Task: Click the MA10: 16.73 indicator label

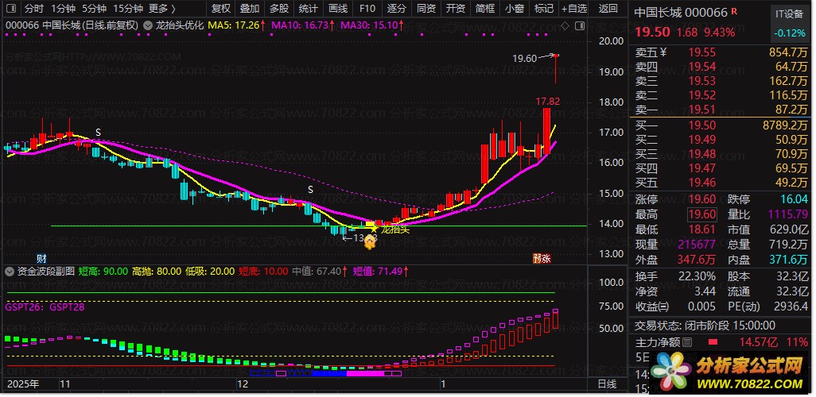Action: 303,25
